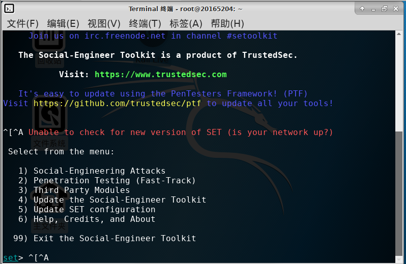Click the keep-above arrow window button
This screenshot has width=406, height=264.
[362, 9]
